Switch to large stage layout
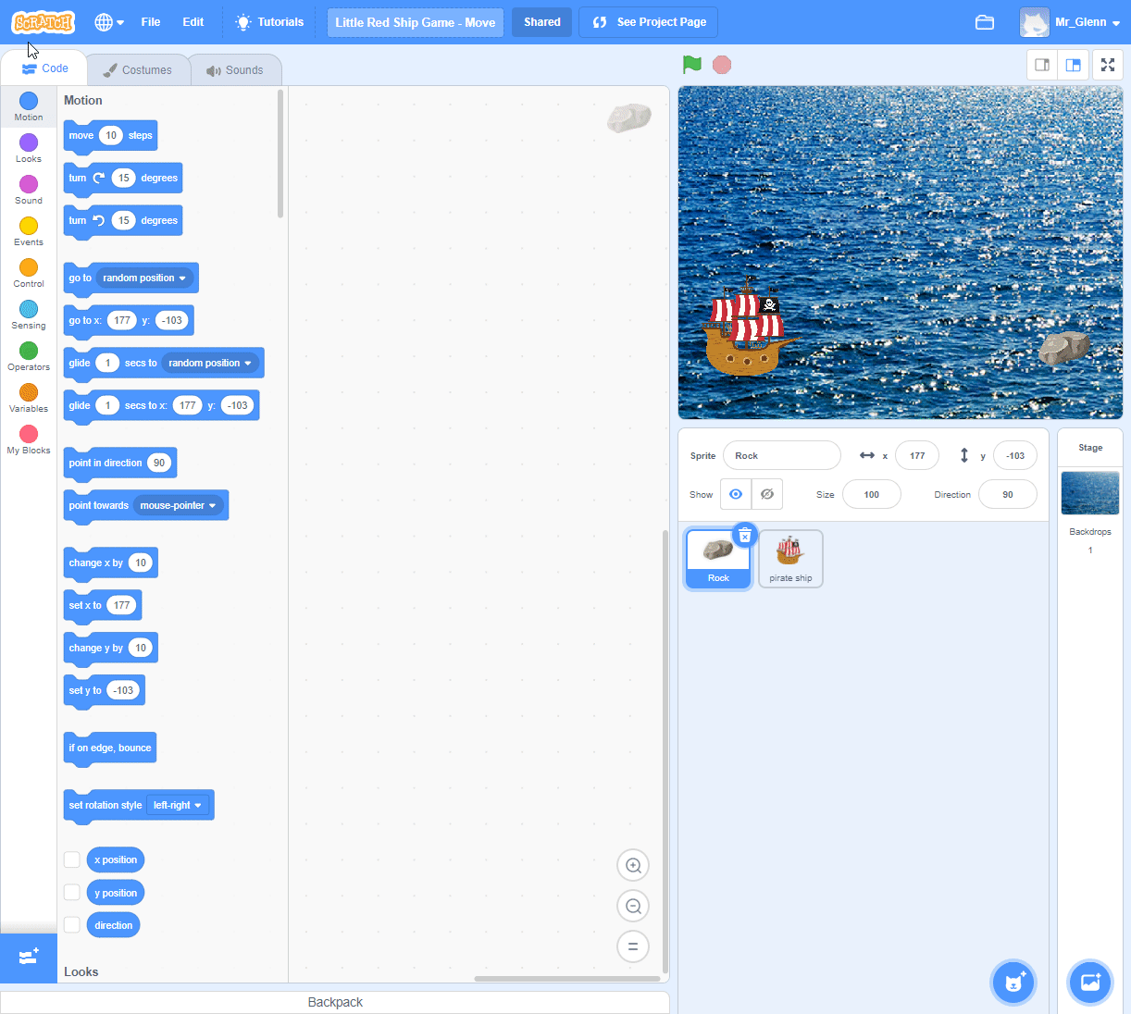1131x1014 pixels. 1074,65
